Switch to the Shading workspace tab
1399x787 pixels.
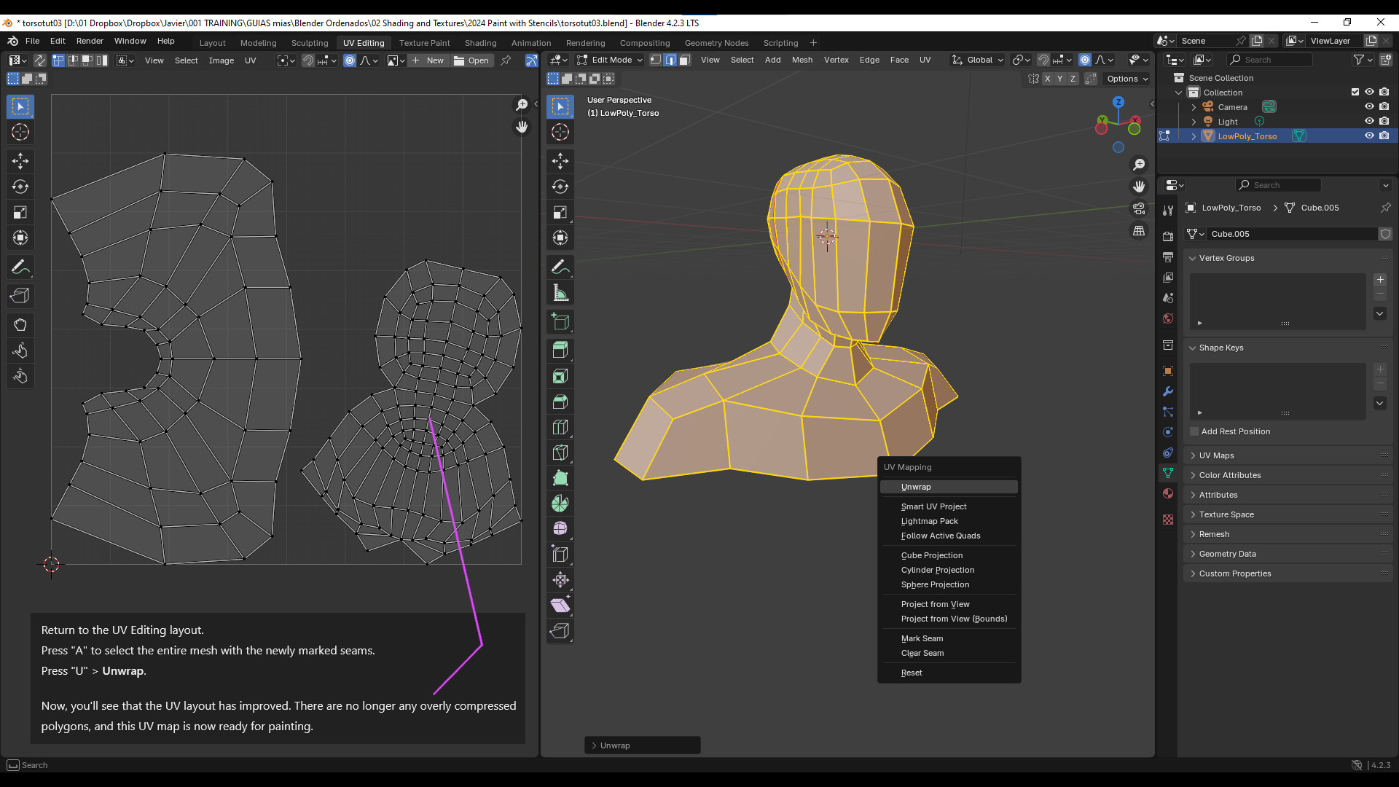(480, 42)
